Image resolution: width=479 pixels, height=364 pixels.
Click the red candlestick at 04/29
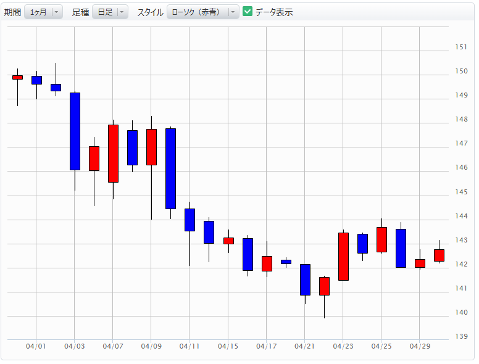(420, 263)
